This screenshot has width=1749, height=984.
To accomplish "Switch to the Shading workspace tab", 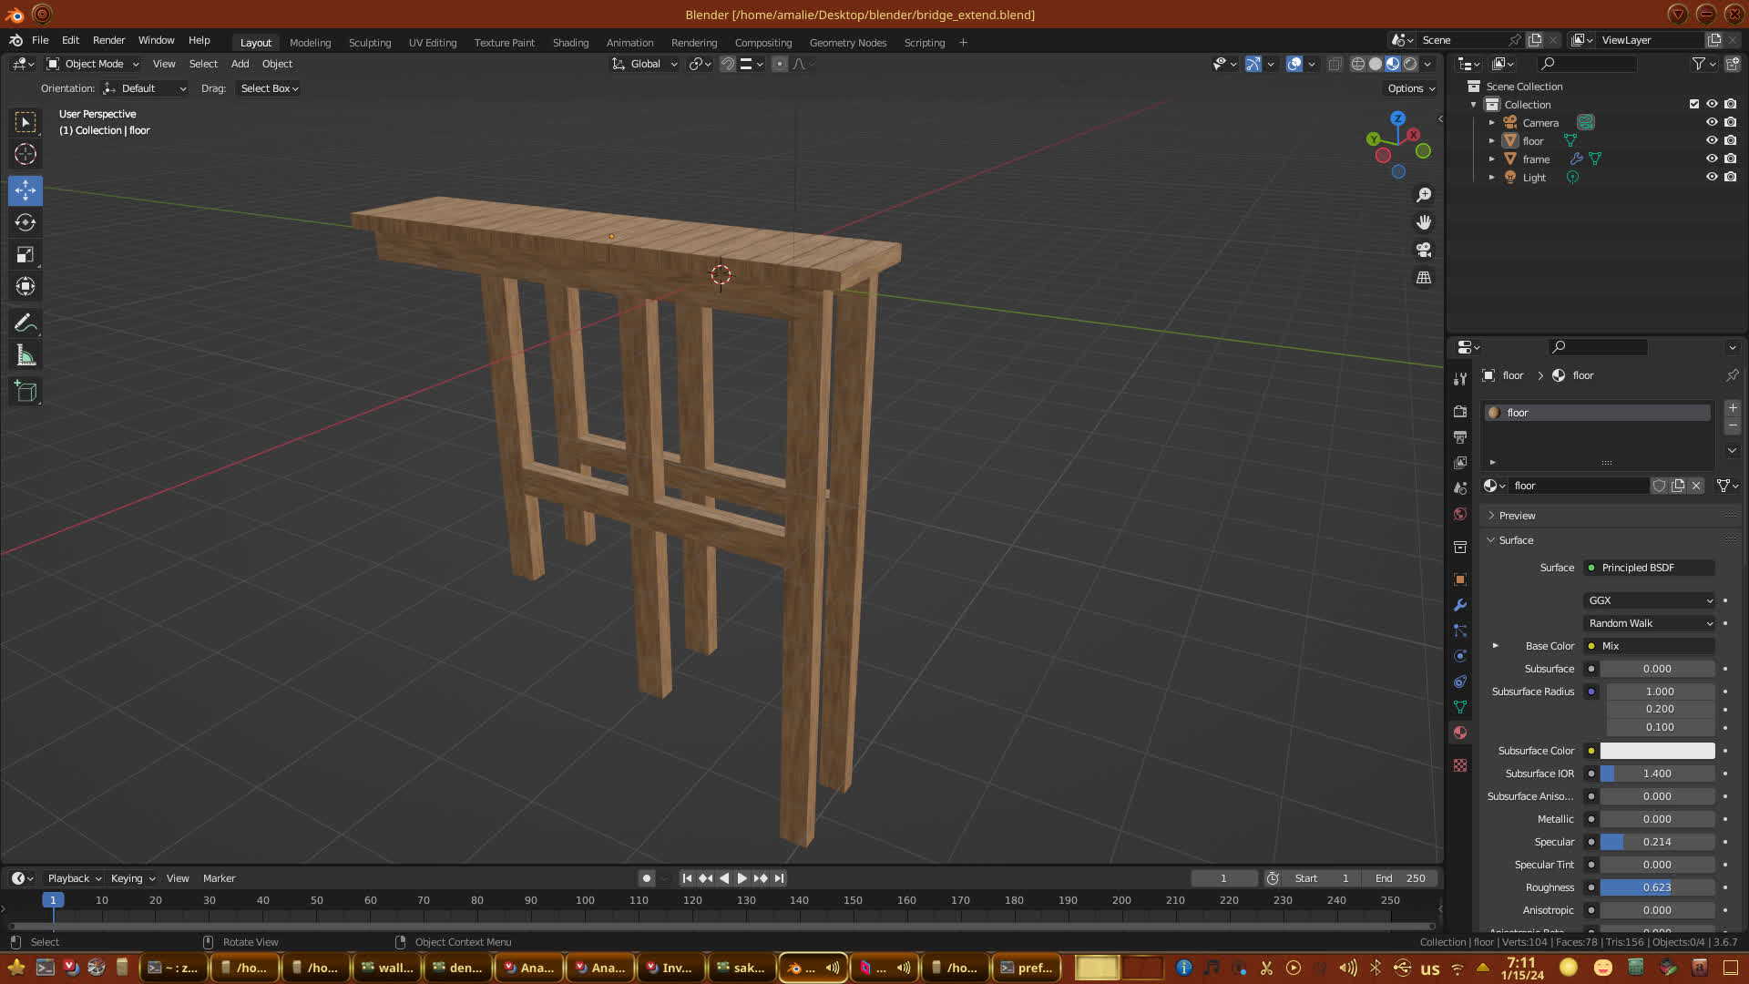I will (x=570, y=43).
